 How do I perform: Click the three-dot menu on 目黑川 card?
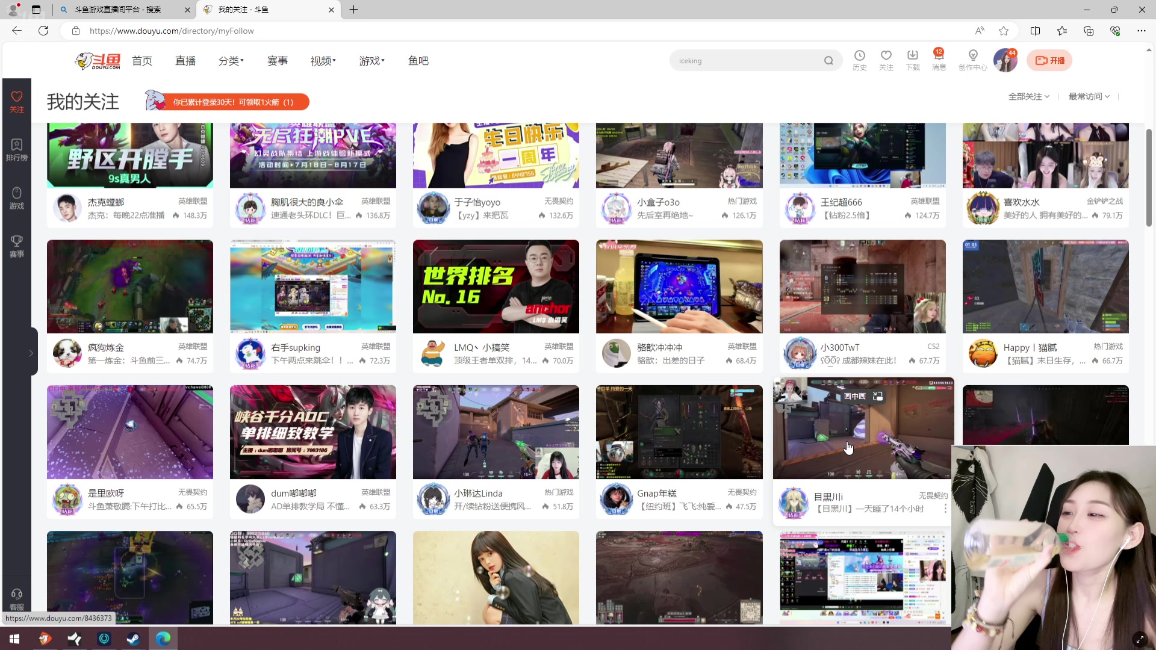pos(945,509)
